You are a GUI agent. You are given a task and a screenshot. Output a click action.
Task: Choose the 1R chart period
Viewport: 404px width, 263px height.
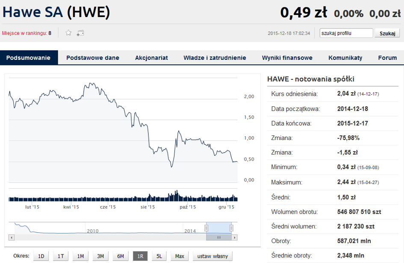[140, 256]
